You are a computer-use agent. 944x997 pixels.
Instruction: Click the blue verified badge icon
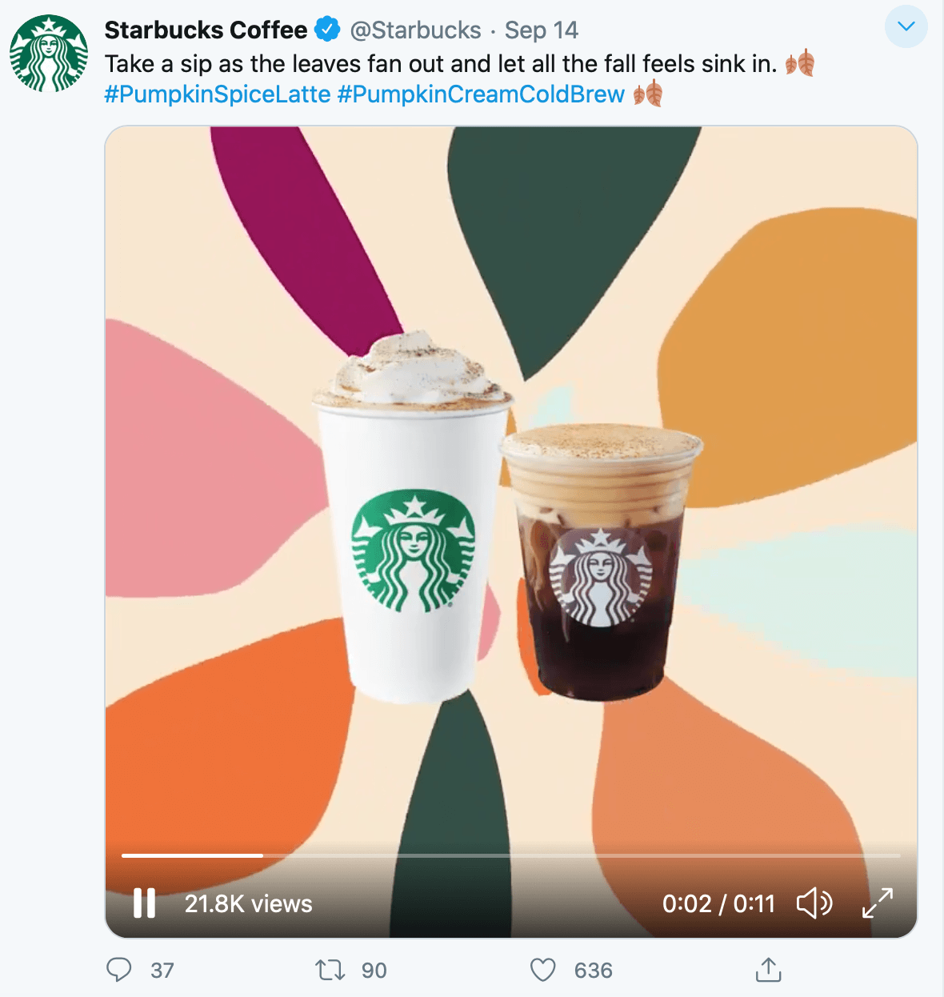tap(326, 30)
